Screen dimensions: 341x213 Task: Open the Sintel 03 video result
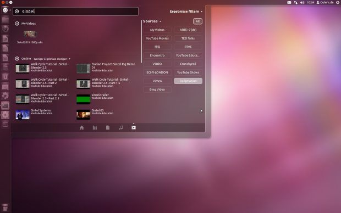click(x=95, y=114)
